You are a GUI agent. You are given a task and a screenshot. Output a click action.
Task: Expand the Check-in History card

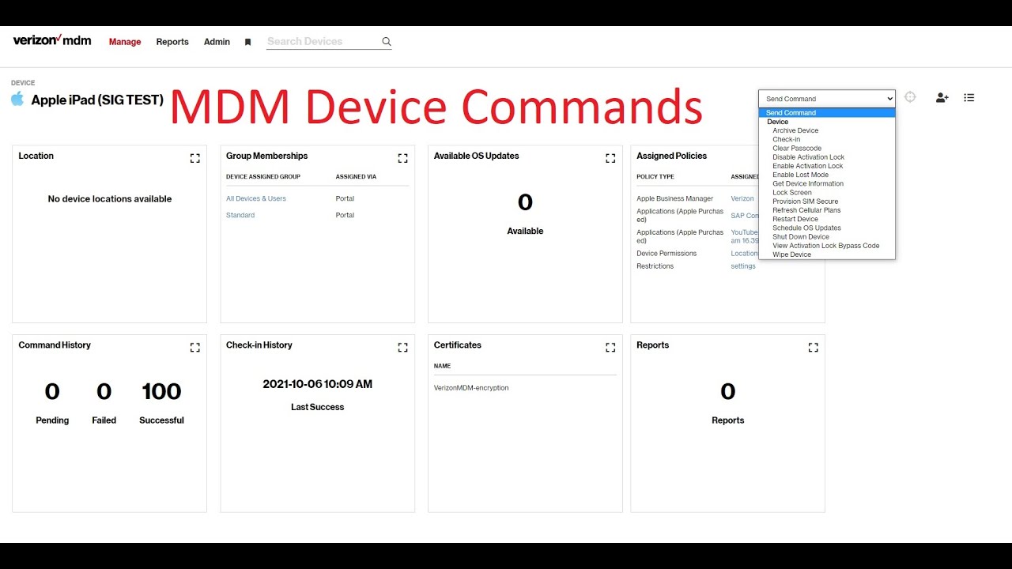(402, 347)
